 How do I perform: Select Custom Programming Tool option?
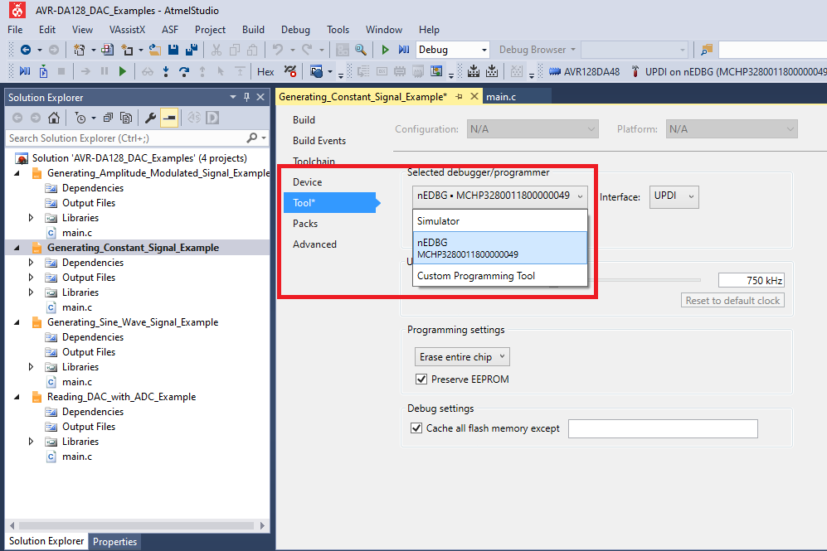point(500,276)
